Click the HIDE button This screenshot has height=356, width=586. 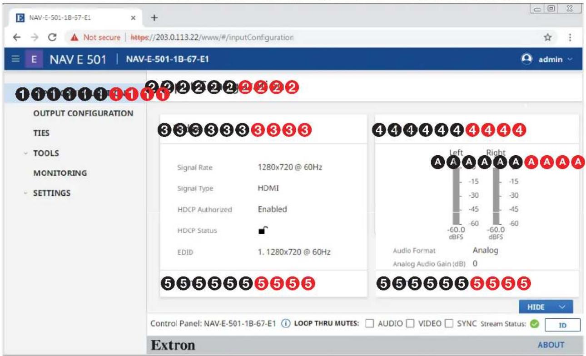pos(546,307)
